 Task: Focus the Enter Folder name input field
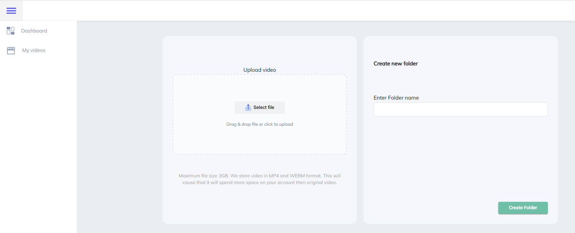[460, 109]
